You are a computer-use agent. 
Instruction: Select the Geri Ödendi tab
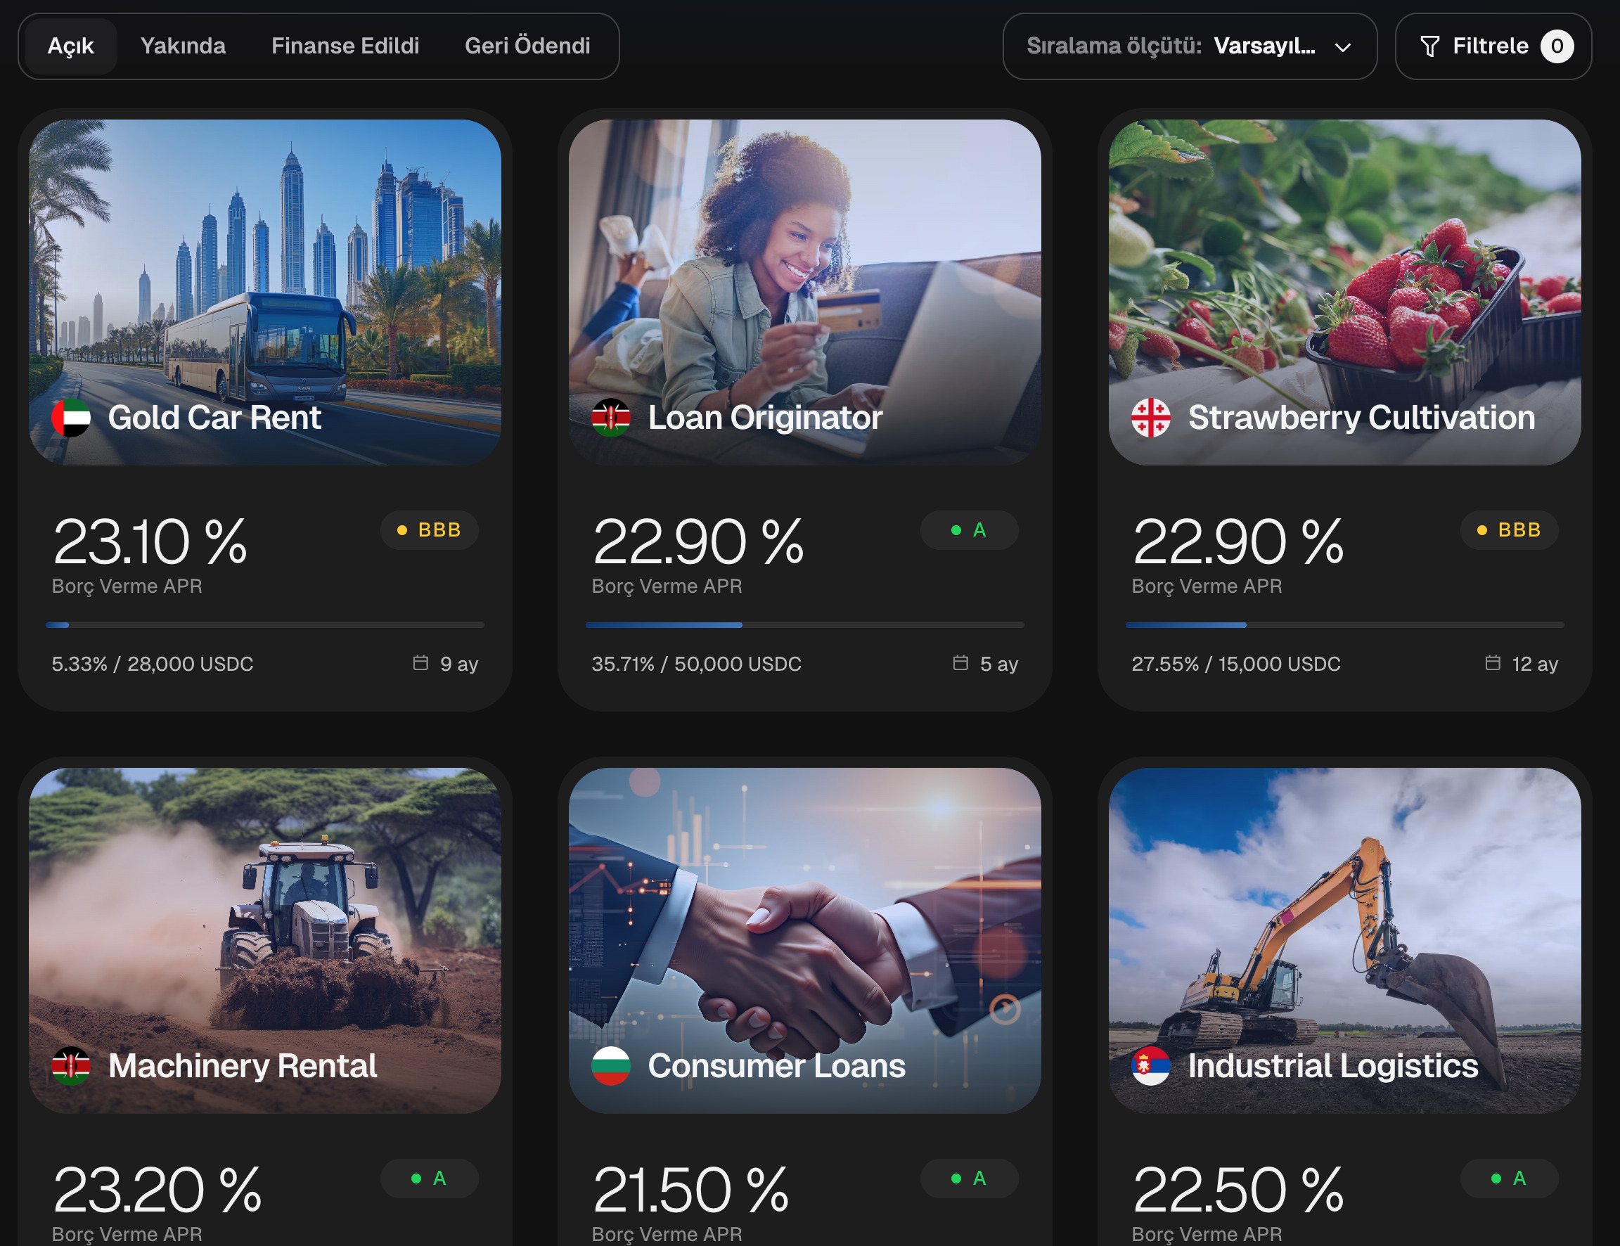pos(527,46)
